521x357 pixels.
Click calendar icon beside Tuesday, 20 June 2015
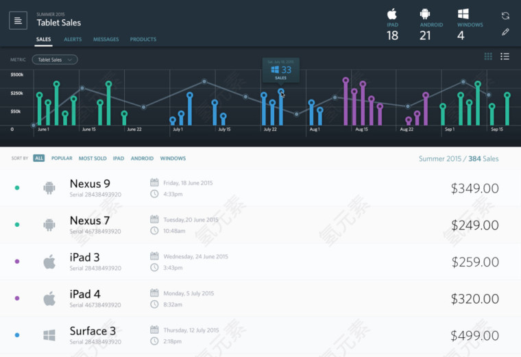pos(154,219)
